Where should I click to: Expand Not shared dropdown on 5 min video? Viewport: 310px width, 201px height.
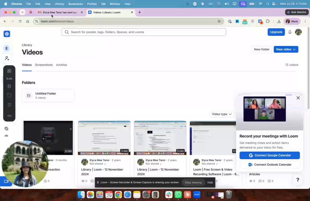154,164
